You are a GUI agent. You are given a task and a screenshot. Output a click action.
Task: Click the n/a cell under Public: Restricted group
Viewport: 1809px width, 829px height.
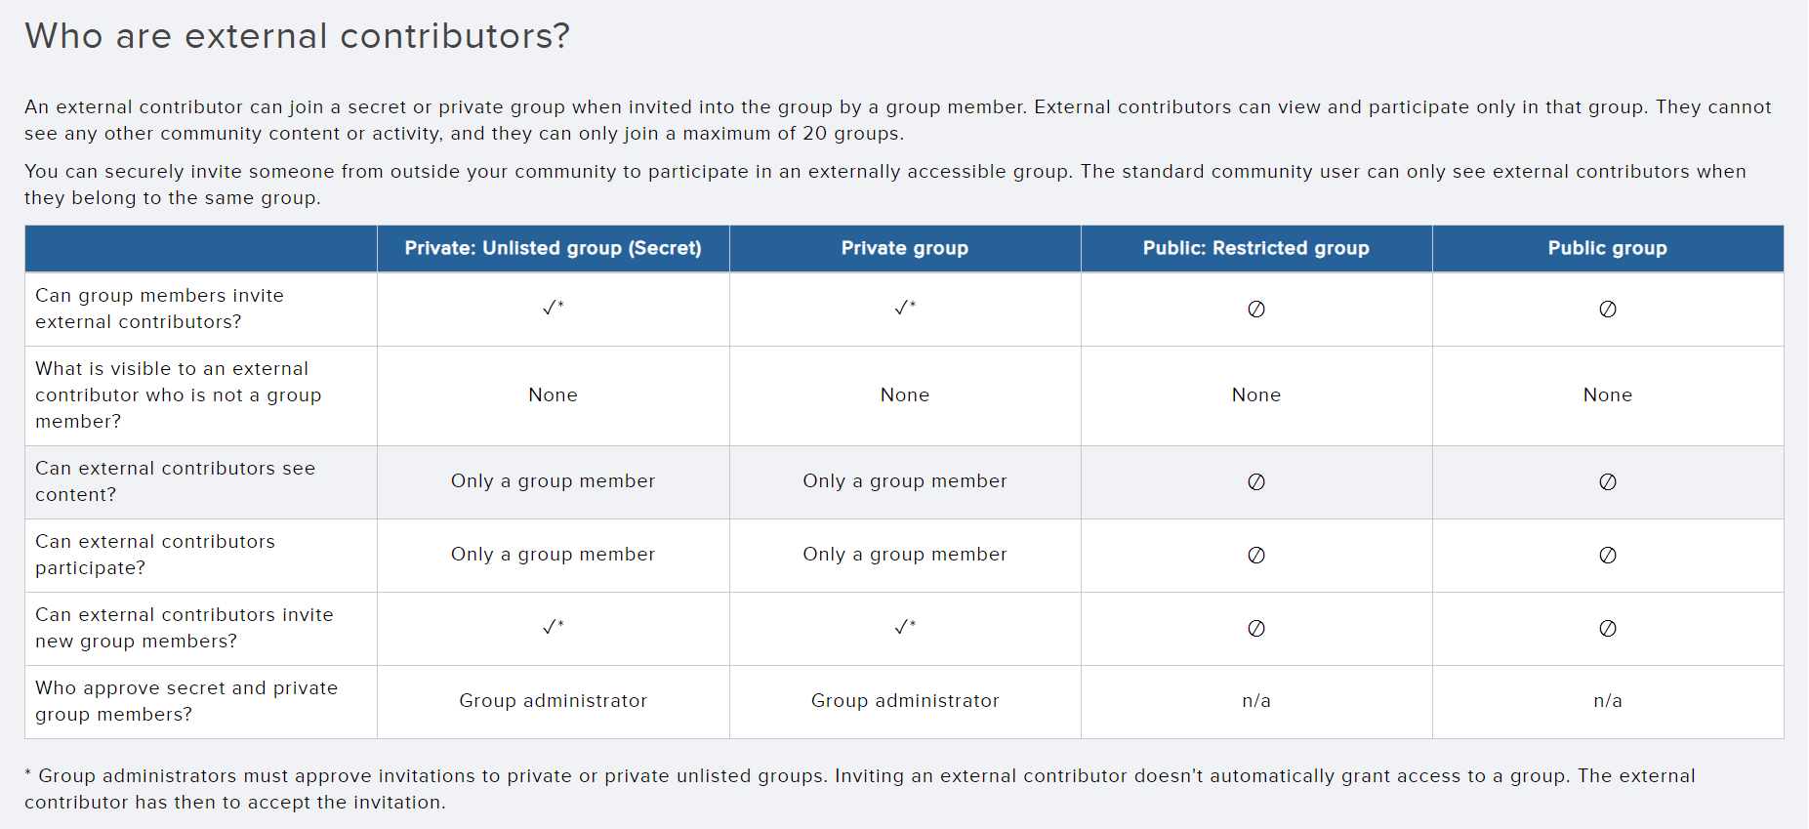(1256, 701)
